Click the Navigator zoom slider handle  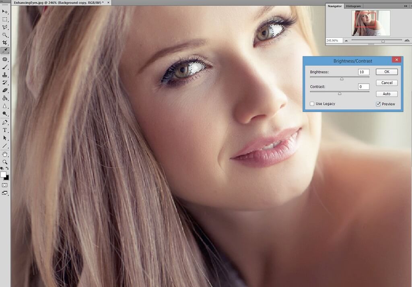(383, 41)
